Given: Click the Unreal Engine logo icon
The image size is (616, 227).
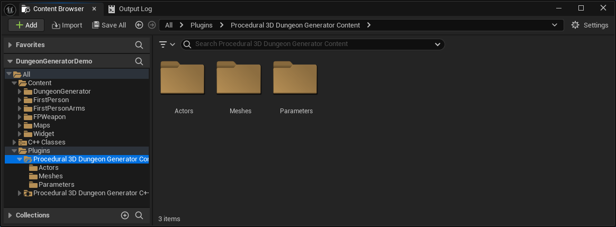Looking at the screenshot, I should (x=10, y=8).
